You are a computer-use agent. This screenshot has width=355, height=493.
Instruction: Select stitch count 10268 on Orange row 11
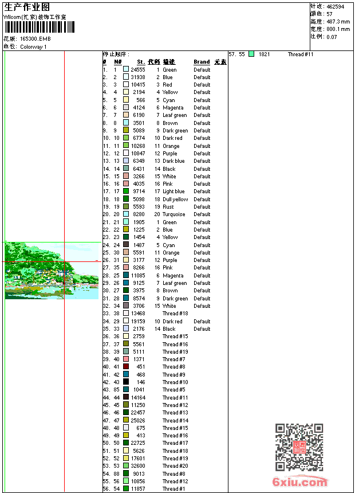tap(138, 146)
